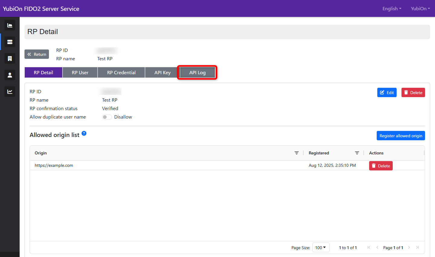
Task: Switch to the RP Detail tab
Action: [43, 72]
